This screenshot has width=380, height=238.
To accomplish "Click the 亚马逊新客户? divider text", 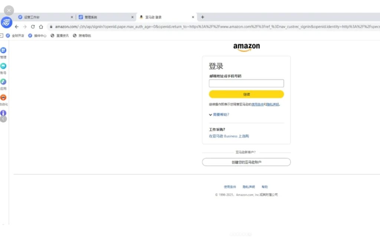I will [x=246, y=152].
